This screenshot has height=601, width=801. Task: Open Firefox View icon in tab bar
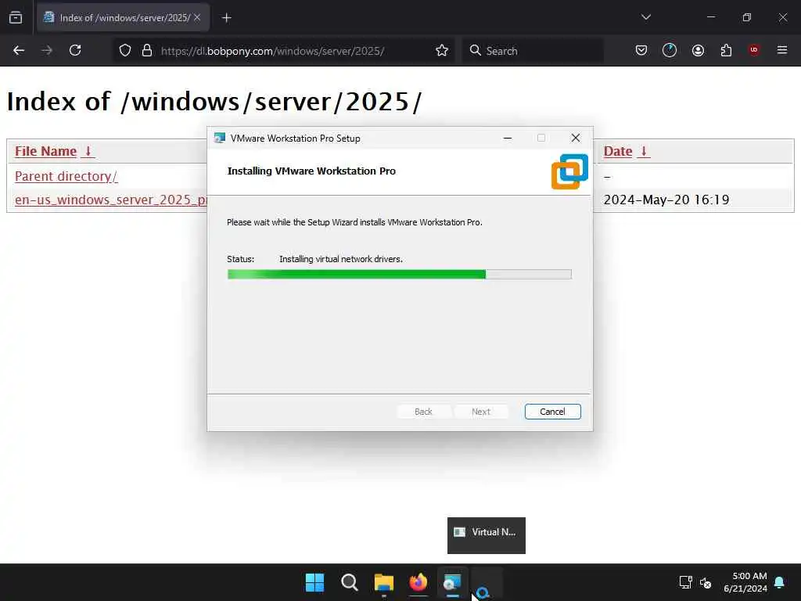click(x=16, y=17)
